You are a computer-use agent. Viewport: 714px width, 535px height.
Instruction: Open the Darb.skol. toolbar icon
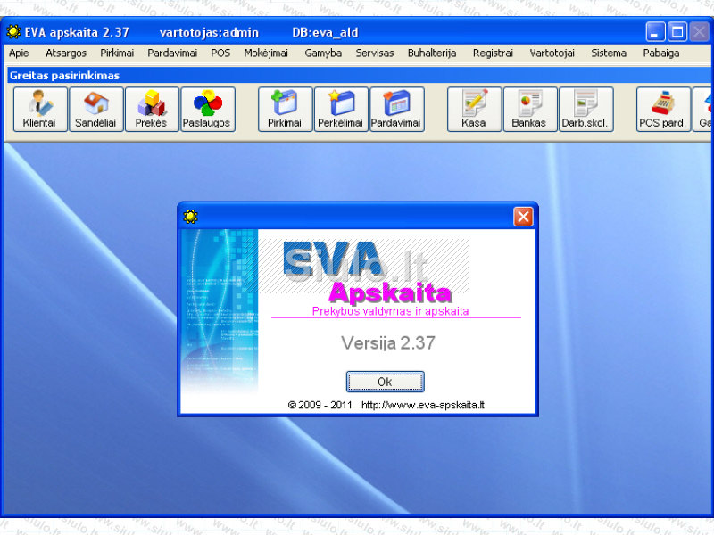(x=586, y=109)
